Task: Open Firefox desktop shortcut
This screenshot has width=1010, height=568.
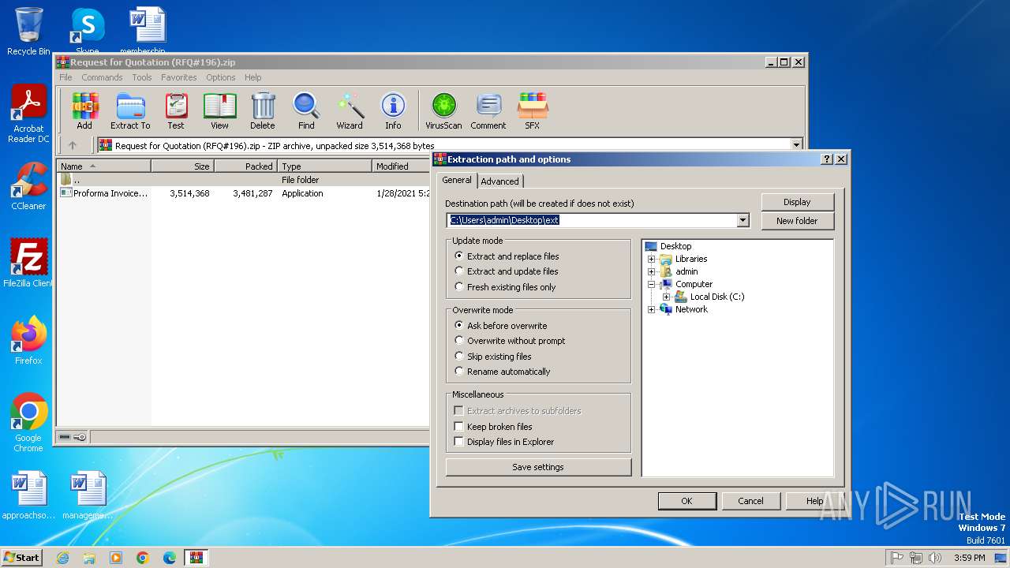Action: tap(28, 340)
